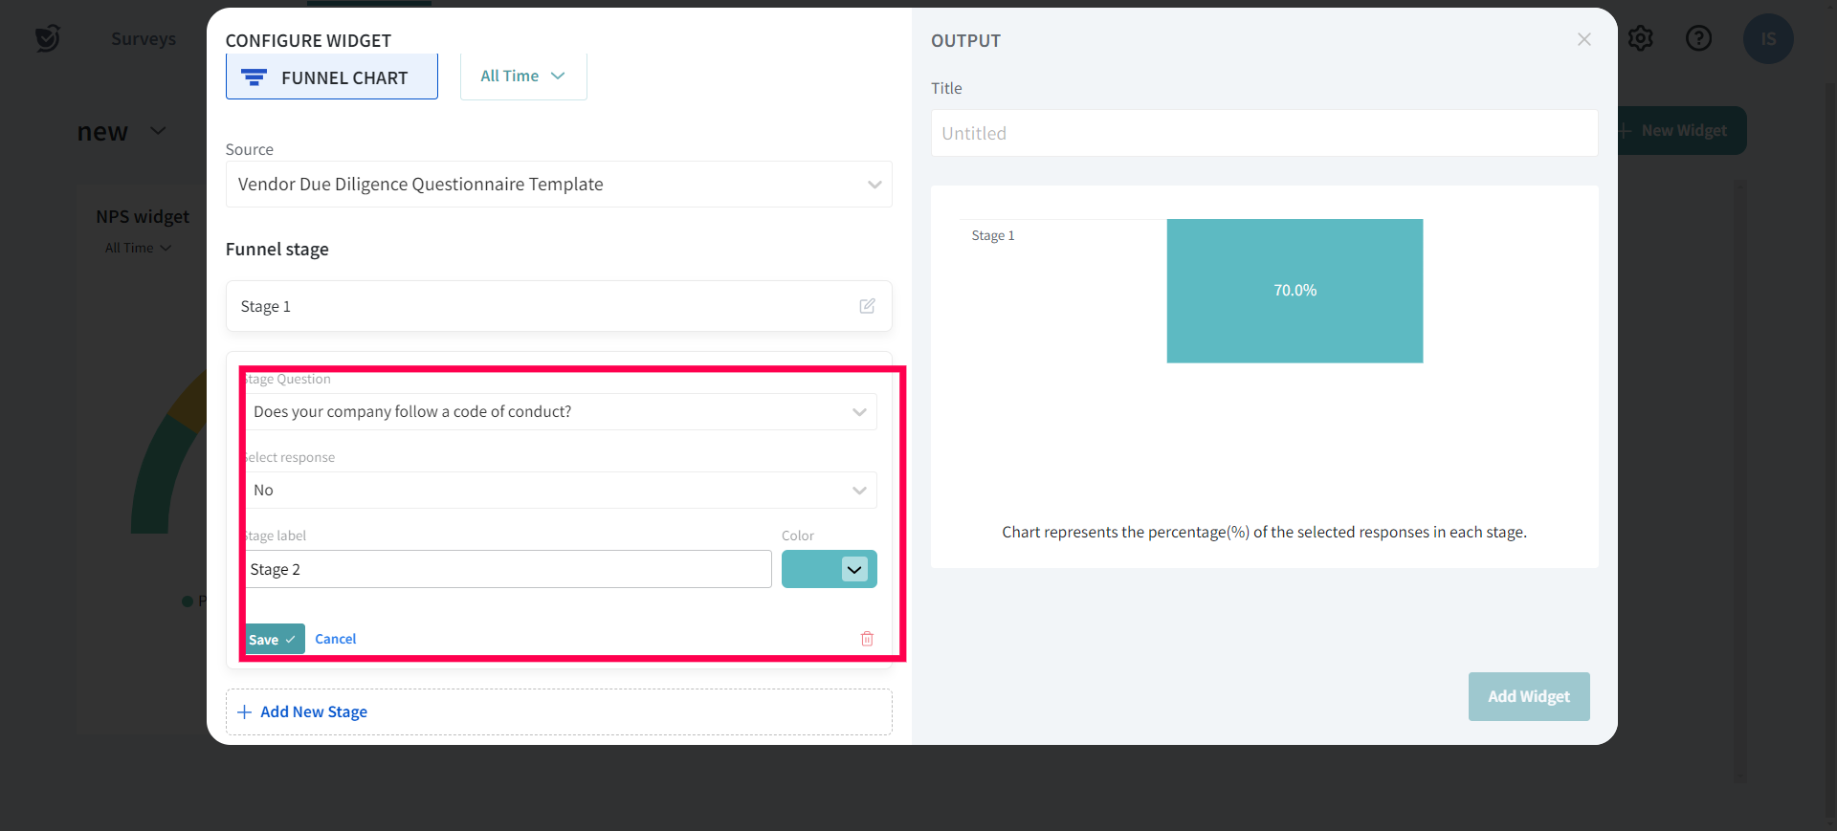Open the stage Color picker swatch
Image resolution: width=1837 pixels, height=831 pixels.
tap(829, 570)
